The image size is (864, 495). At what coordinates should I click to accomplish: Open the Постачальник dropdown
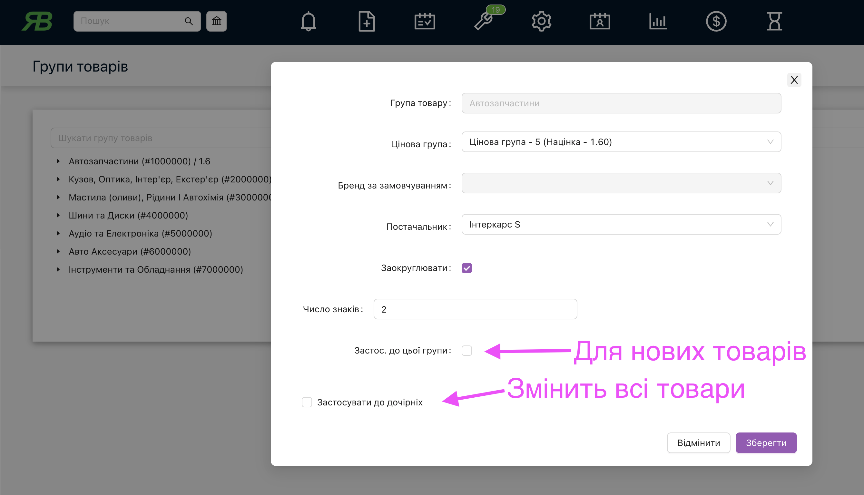pyautogui.click(x=621, y=224)
